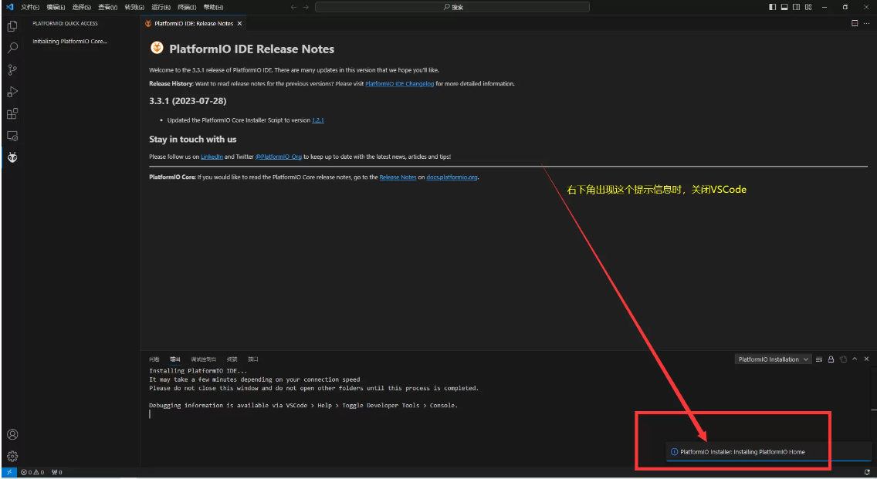Open the PlatformIO Installation output channel dropdown
The image size is (877, 479).
tap(773, 359)
